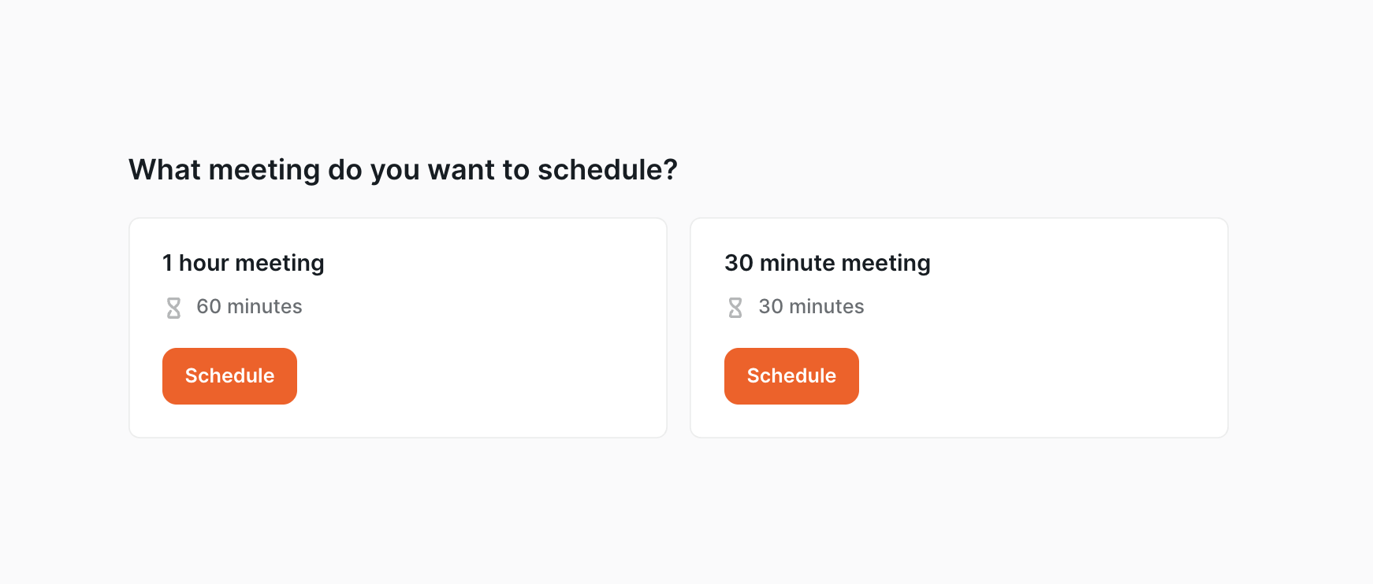Click the "30 minutes" duration label
This screenshot has width=1373, height=584.
point(811,306)
